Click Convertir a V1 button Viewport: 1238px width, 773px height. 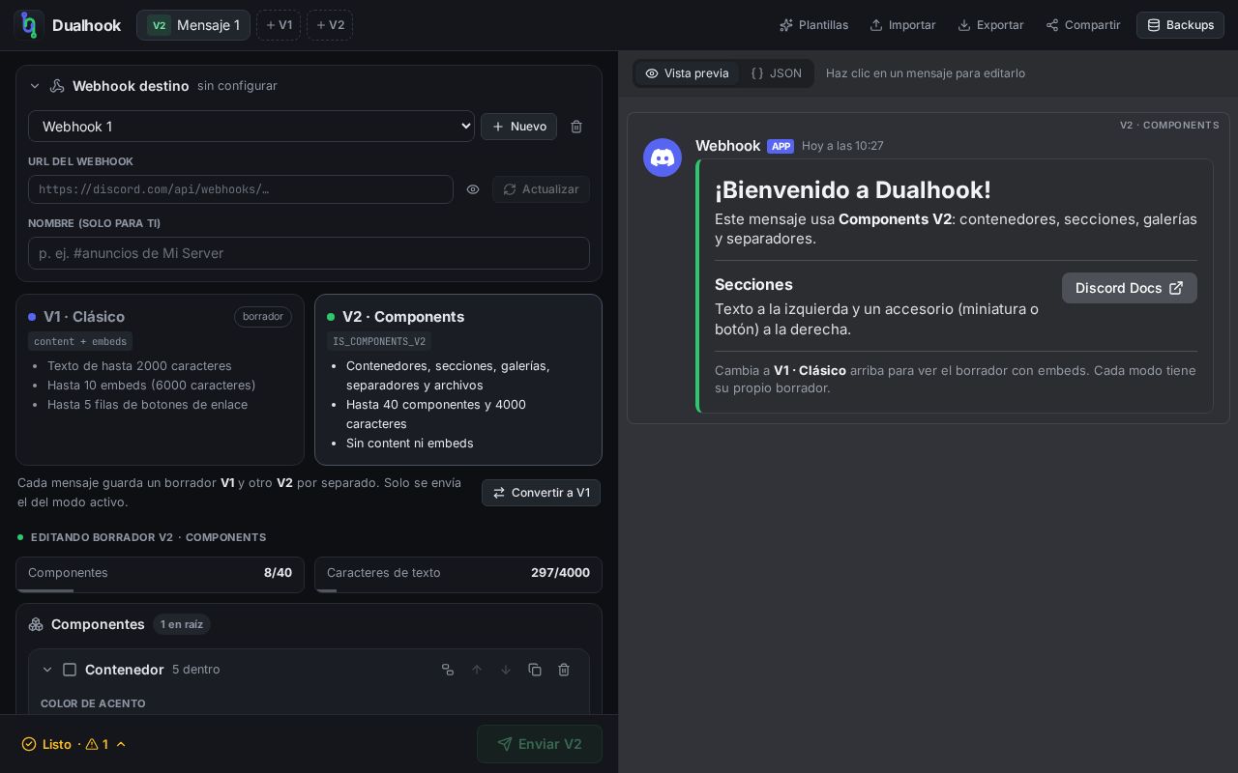[541, 493]
